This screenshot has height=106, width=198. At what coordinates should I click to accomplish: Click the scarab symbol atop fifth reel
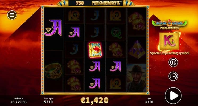137,21
